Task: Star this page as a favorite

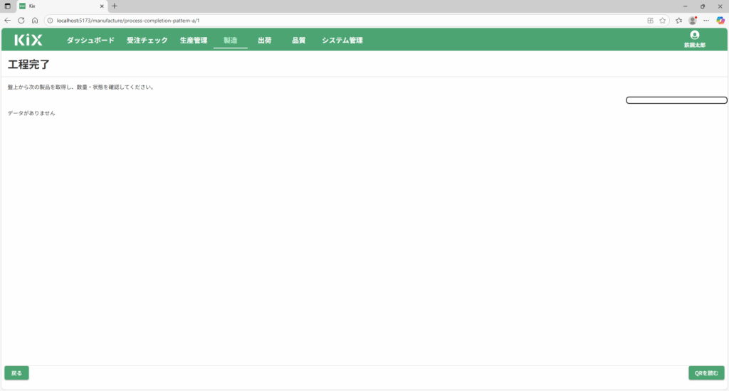Action: [662, 21]
